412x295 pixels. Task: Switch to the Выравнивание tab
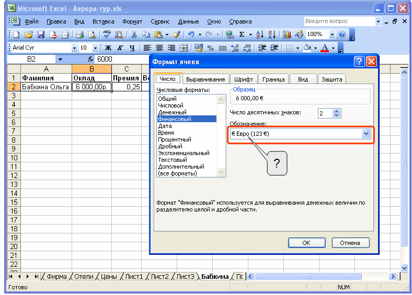click(x=205, y=79)
